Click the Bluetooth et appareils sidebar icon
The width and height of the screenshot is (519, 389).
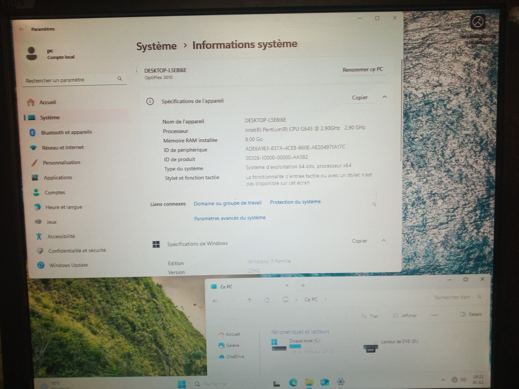[32, 133]
